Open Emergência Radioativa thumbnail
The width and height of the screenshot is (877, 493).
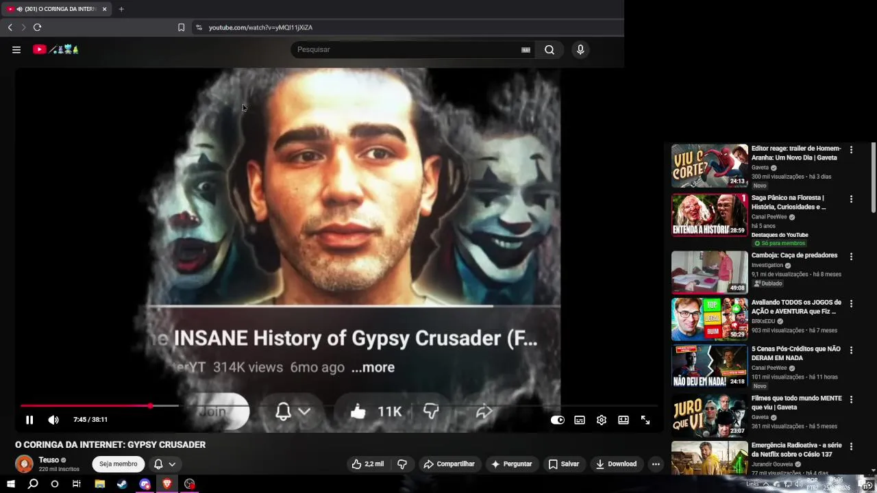click(x=709, y=457)
